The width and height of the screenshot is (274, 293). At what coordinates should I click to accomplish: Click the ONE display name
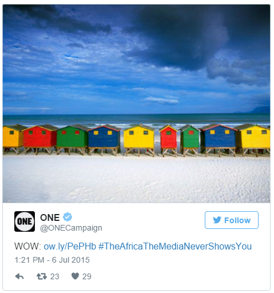point(50,217)
